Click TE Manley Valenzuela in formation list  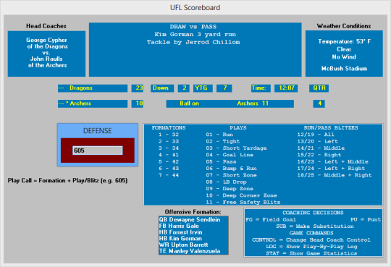pyautogui.click(x=190, y=251)
